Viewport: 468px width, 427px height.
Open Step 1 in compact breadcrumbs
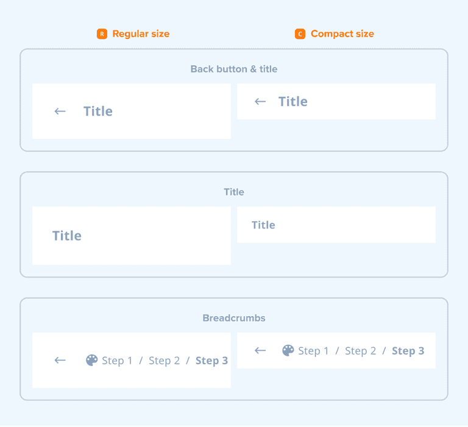[313, 351]
